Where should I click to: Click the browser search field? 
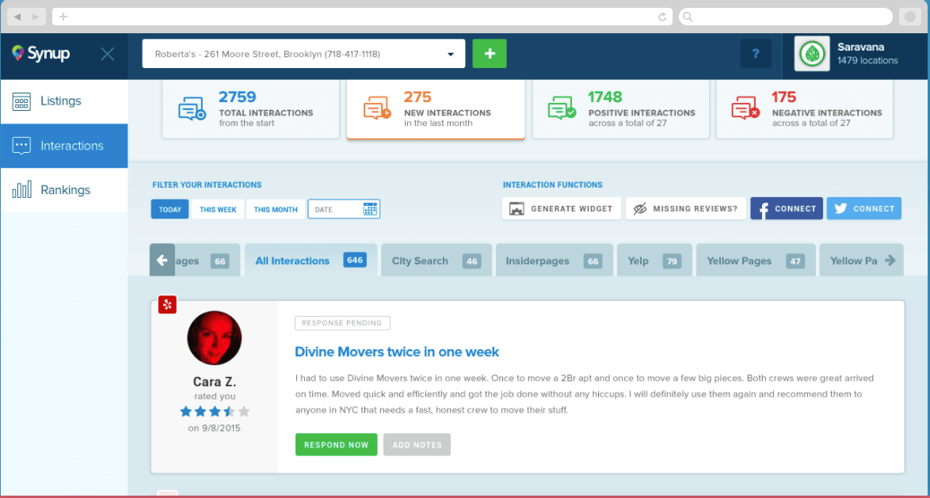tap(785, 17)
